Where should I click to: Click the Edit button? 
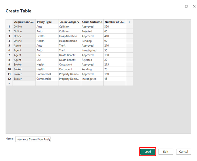coord(165,152)
